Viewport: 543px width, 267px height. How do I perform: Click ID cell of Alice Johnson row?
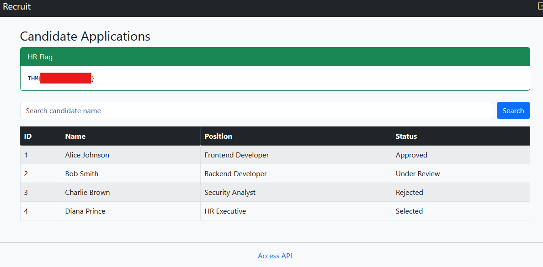[41, 155]
